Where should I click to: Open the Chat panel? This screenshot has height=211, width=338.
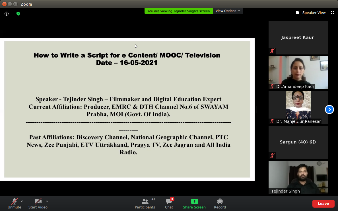[169, 203]
